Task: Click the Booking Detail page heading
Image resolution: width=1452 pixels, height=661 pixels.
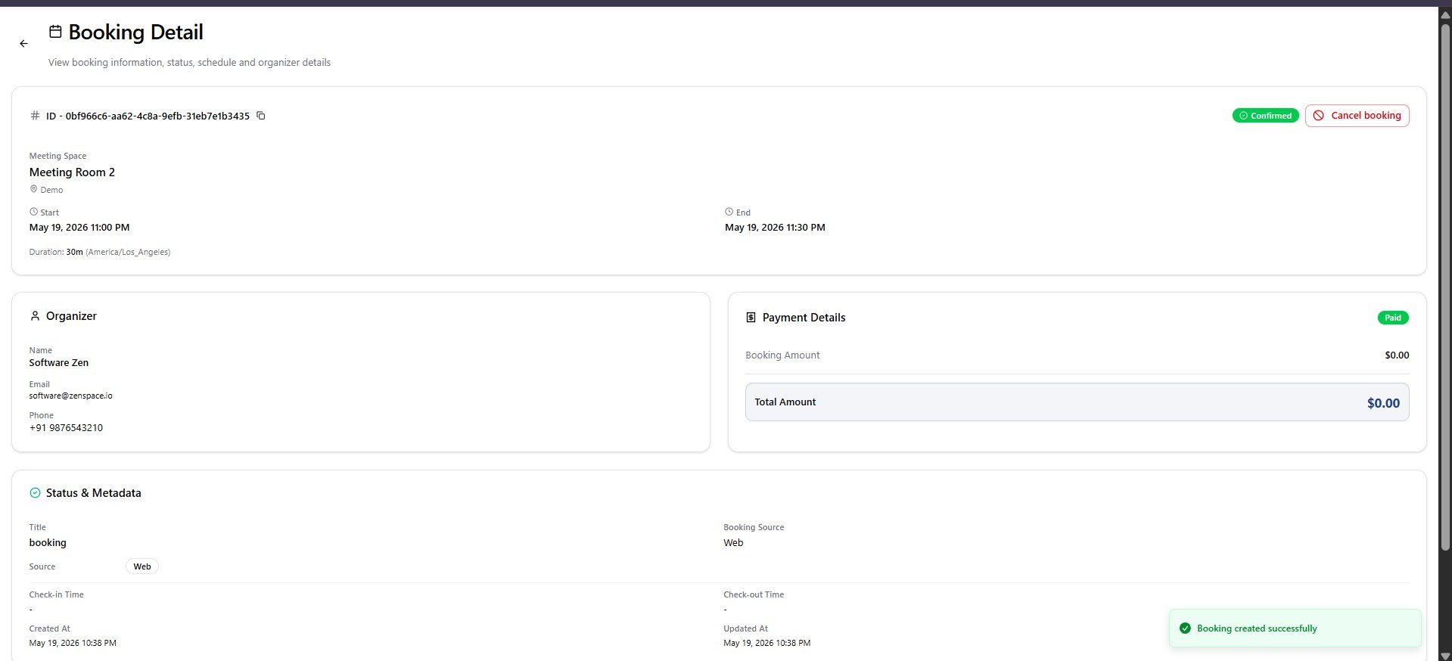Action: point(136,32)
